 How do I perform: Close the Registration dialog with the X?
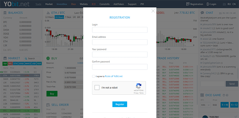click(153, 11)
